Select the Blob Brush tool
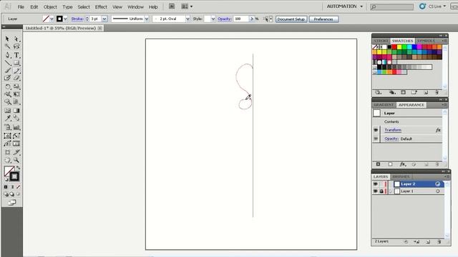Image resolution: width=458 pixels, height=257 pixels. coord(7,78)
